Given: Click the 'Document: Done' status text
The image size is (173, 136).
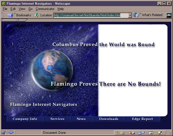Looking at the screenshot, I should pos(55,133).
